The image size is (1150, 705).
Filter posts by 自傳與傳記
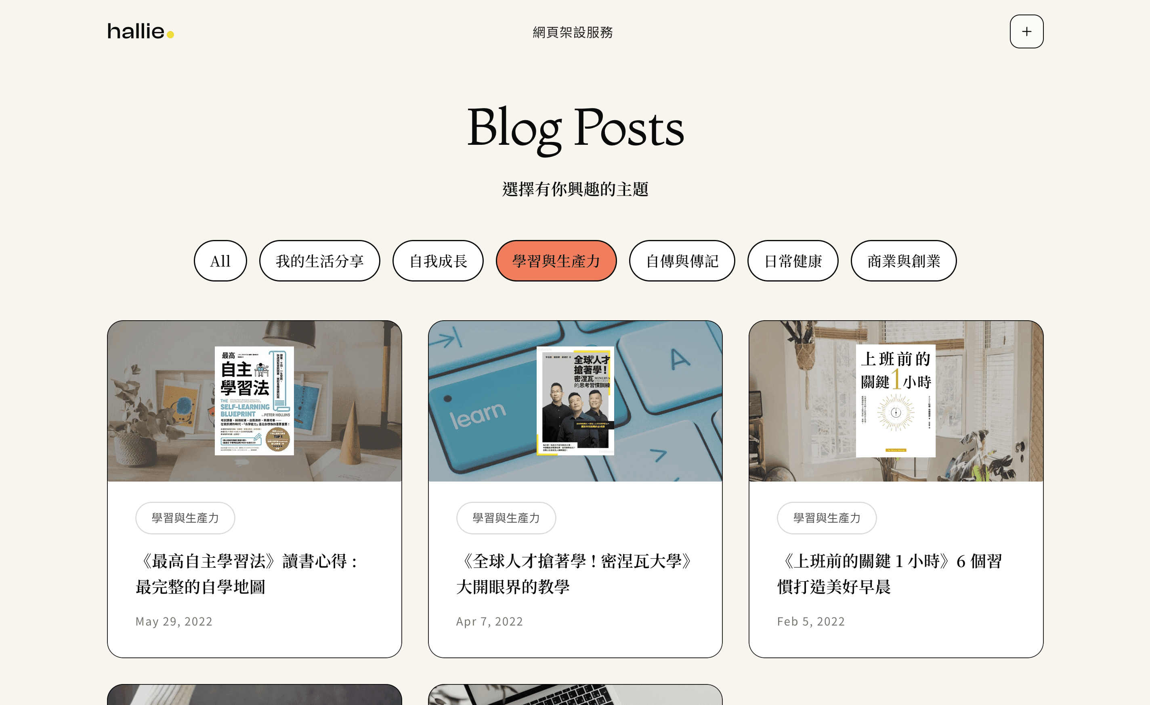[682, 261]
